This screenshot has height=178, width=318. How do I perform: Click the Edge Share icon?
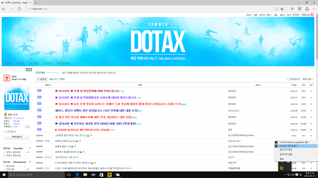[307, 9]
